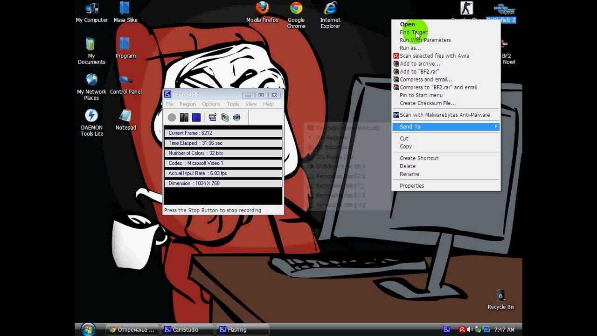Click the red Avira tray icon
The width and height of the screenshot is (597, 336).
[x=462, y=329]
